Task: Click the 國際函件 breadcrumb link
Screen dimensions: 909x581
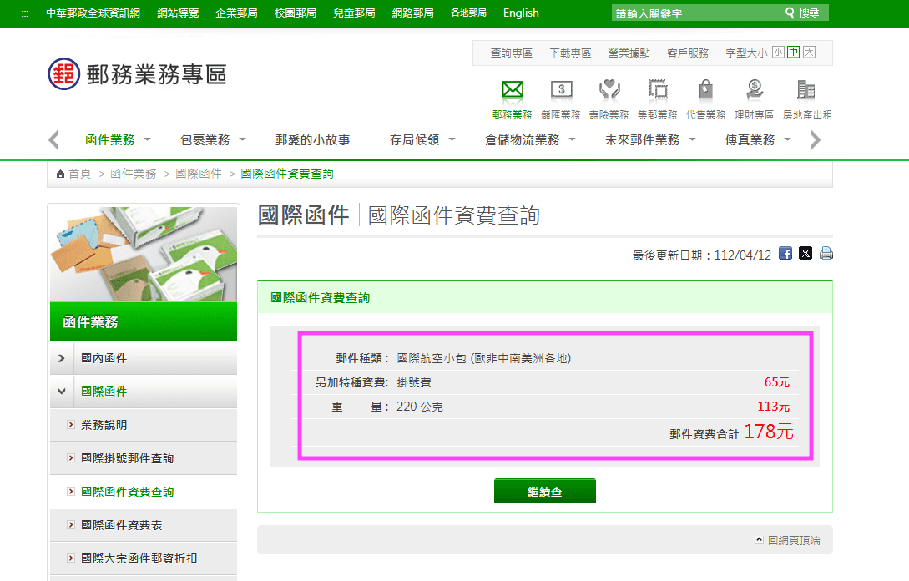Action: tap(199, 174)
